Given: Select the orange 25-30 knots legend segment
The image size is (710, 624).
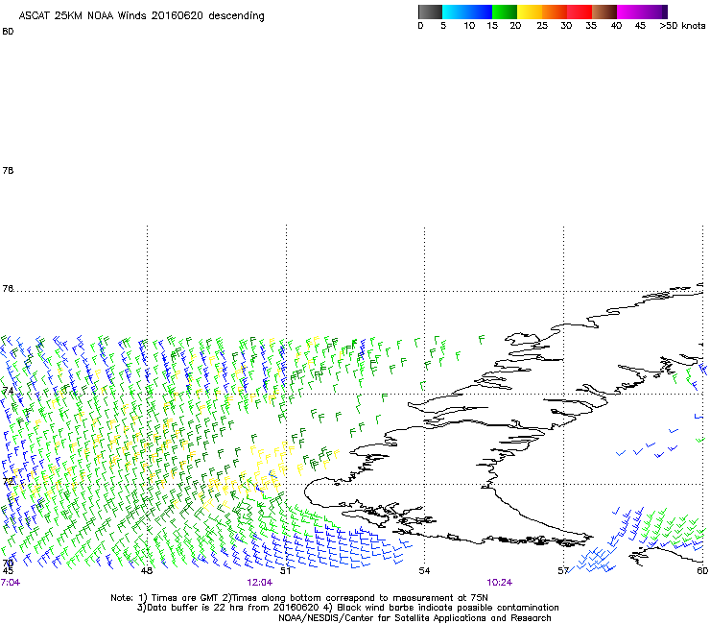Looking at the screenshot, I should click(x=555, y=12).
